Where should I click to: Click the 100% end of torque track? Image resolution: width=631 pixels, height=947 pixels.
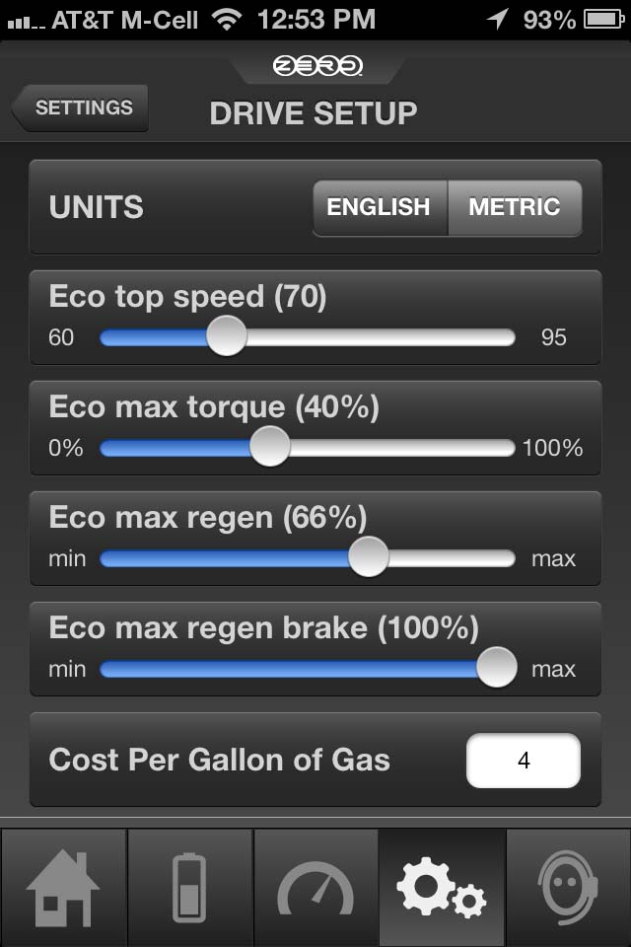(510, 448)
